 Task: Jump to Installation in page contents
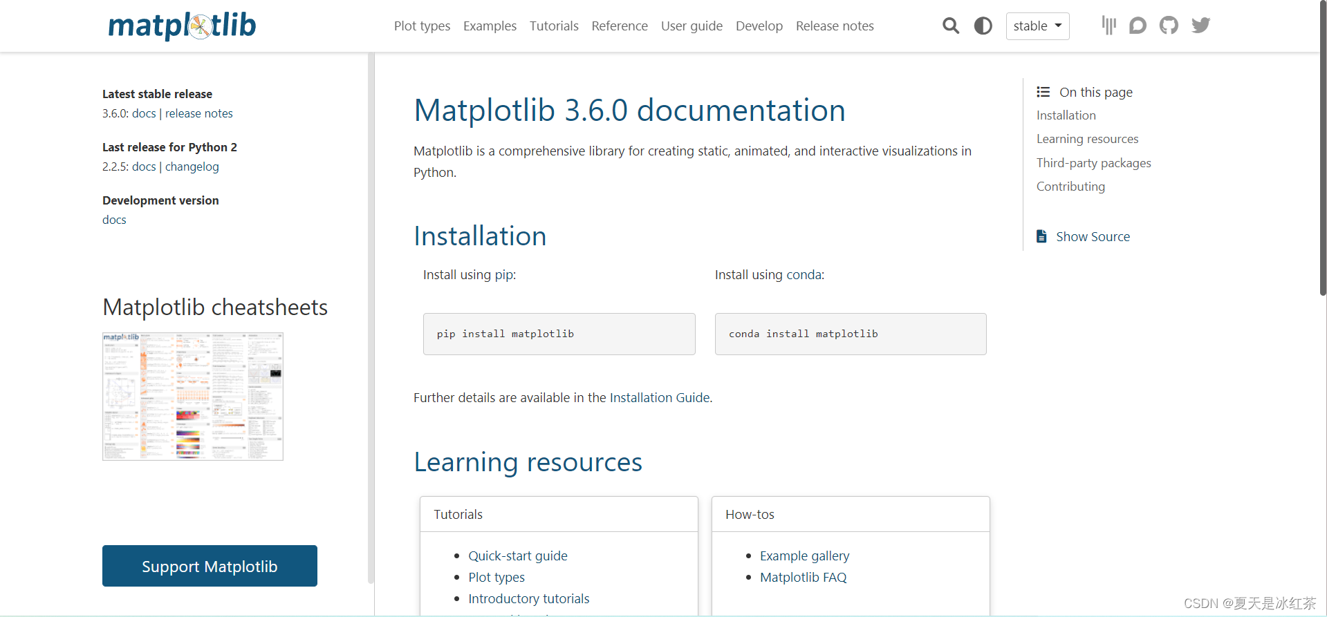click(x=1066, y=115)
